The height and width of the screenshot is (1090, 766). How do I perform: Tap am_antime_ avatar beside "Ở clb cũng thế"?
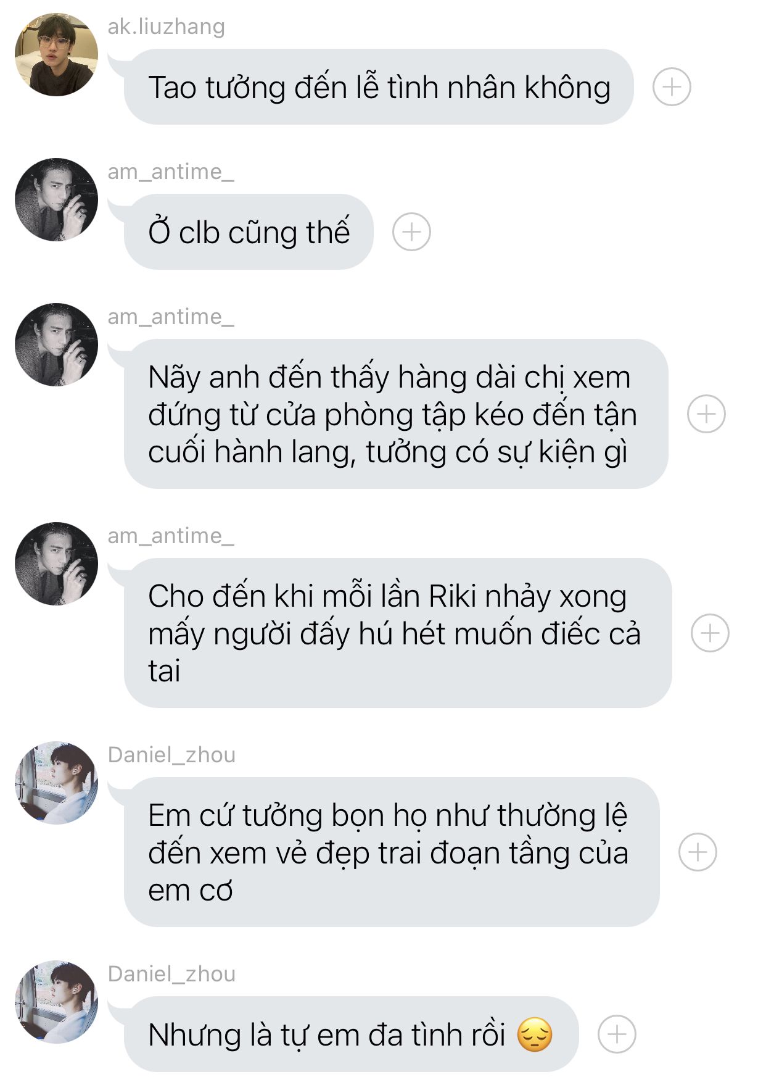(x=56, y=200)
